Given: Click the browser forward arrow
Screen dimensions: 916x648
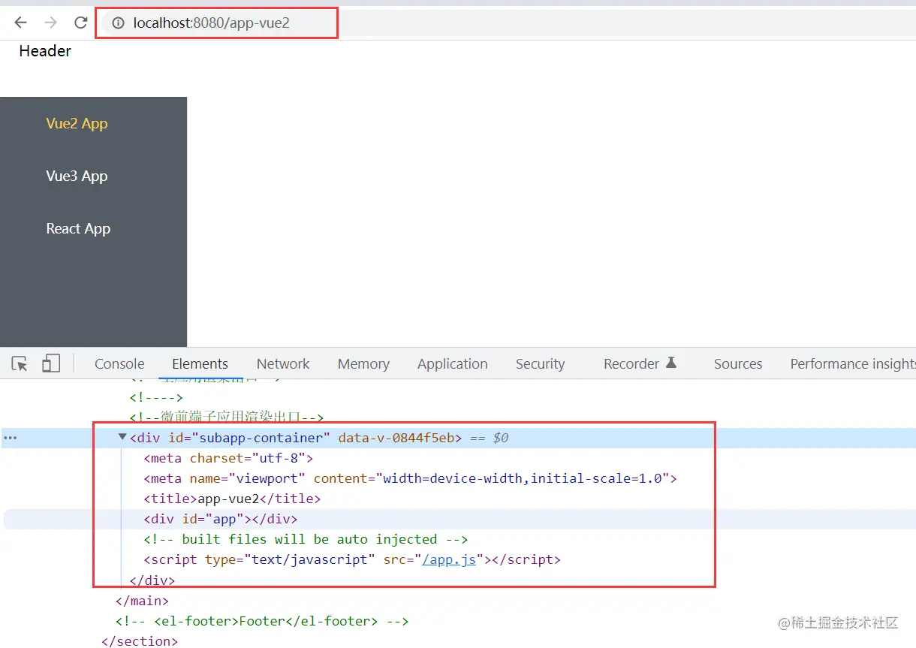Looking at the screenshot, I should click(50, 23).
